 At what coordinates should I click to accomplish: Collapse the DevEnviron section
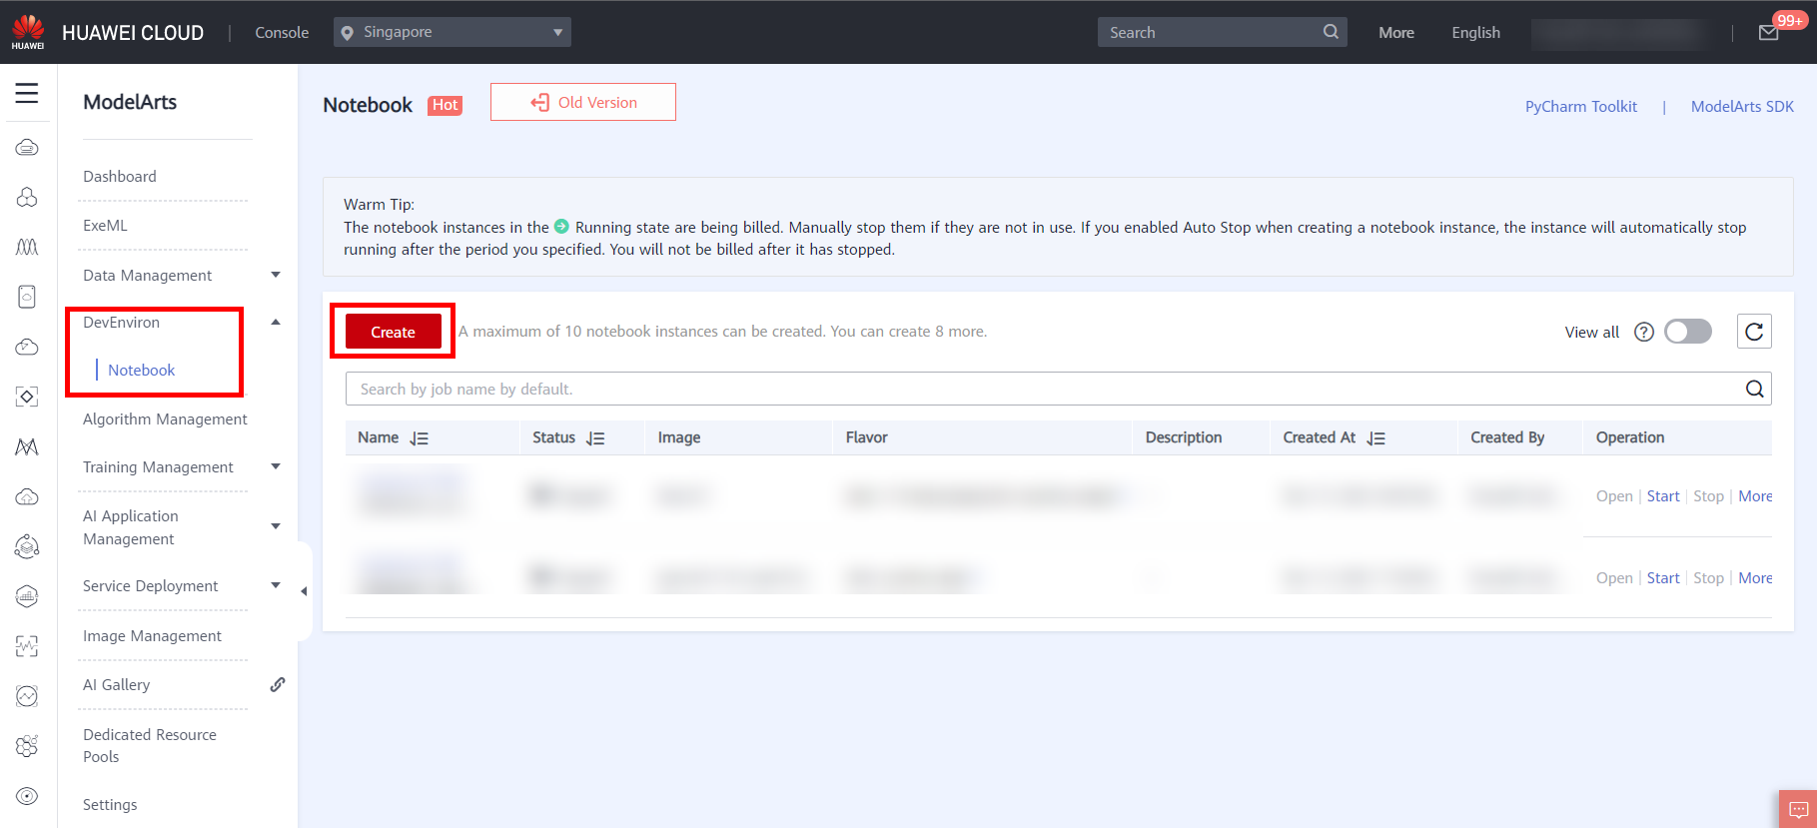tap(276, 323)
